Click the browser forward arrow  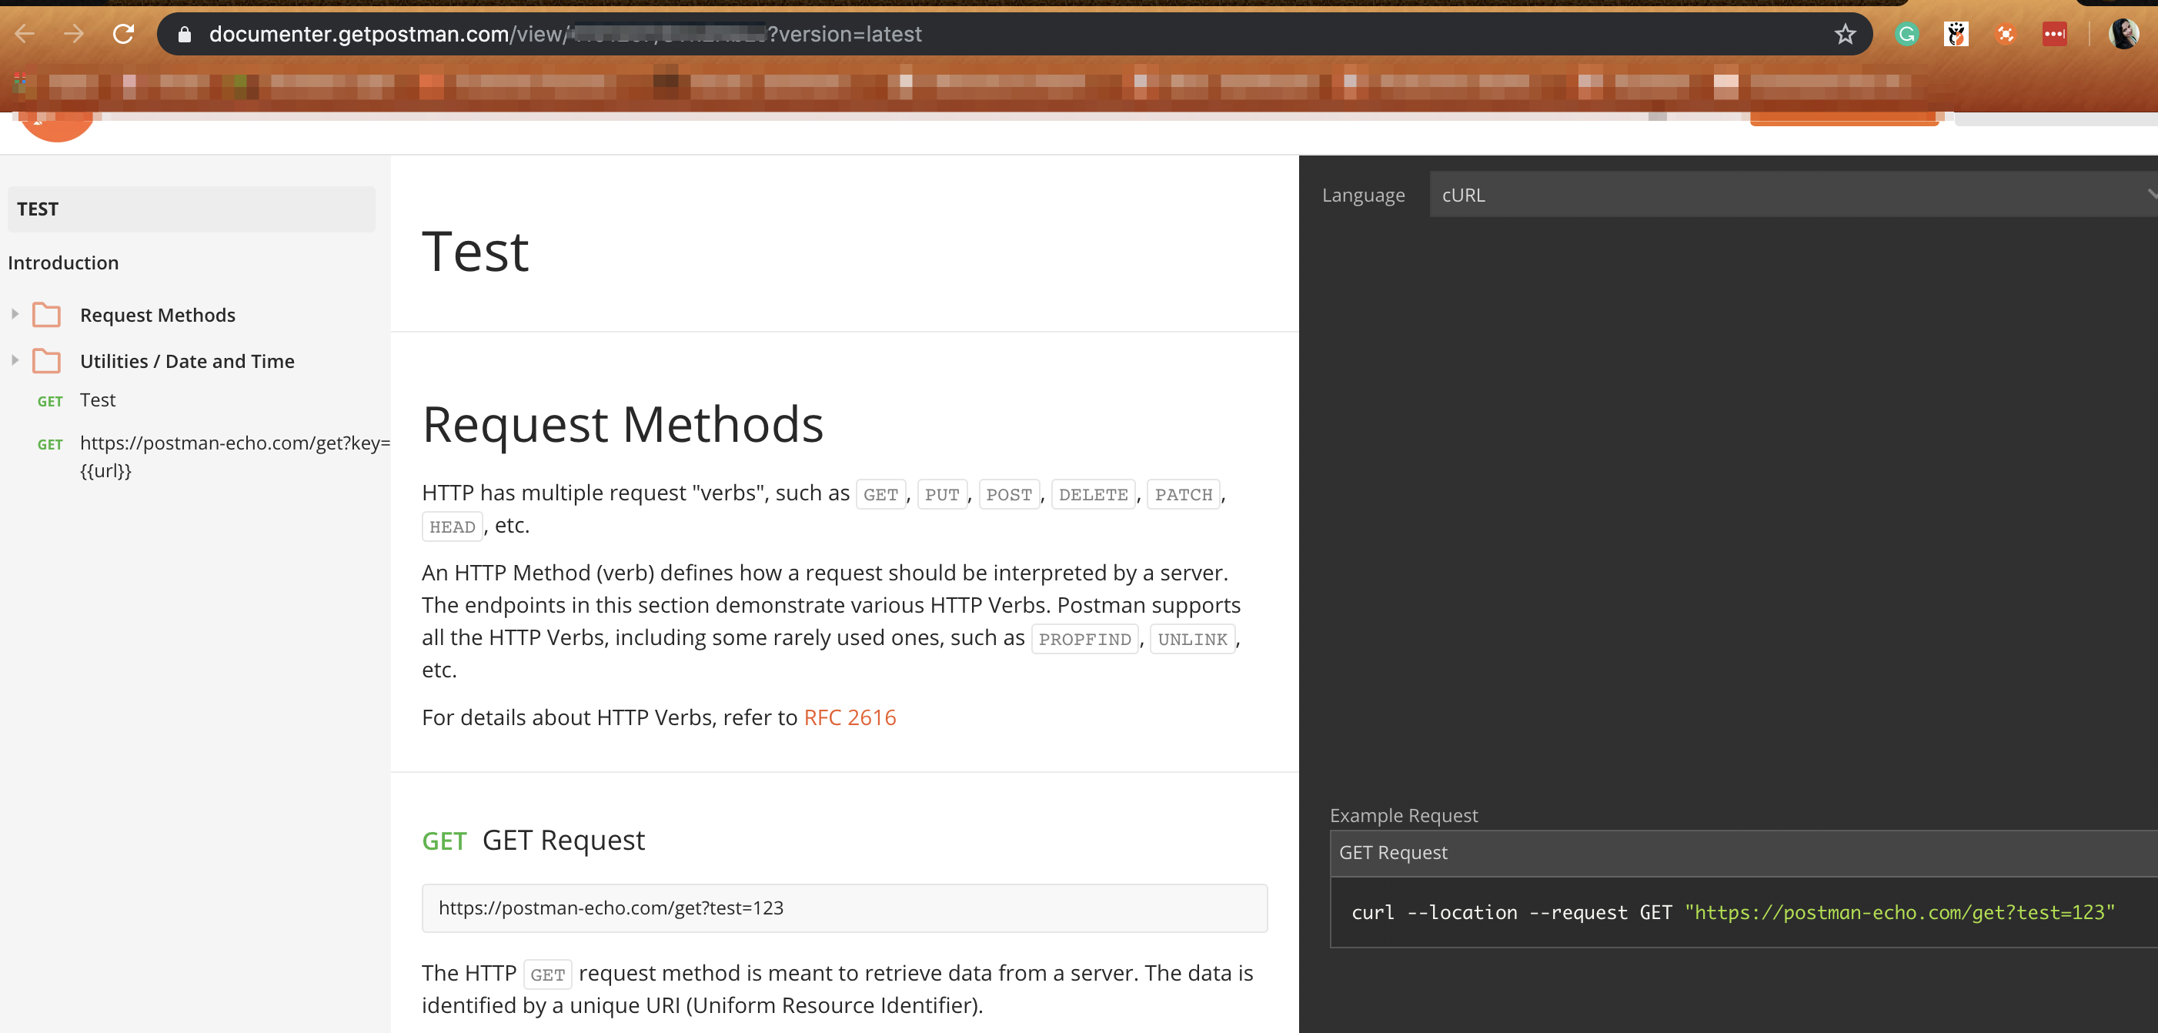[74, 35]
